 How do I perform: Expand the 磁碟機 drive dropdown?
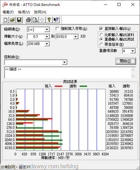point(47,29)
